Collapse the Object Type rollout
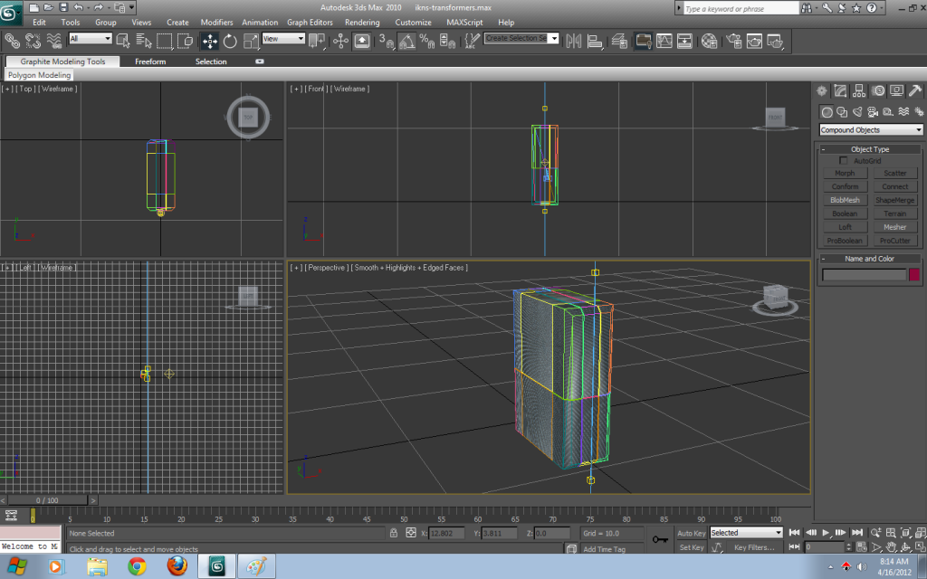 824,148
